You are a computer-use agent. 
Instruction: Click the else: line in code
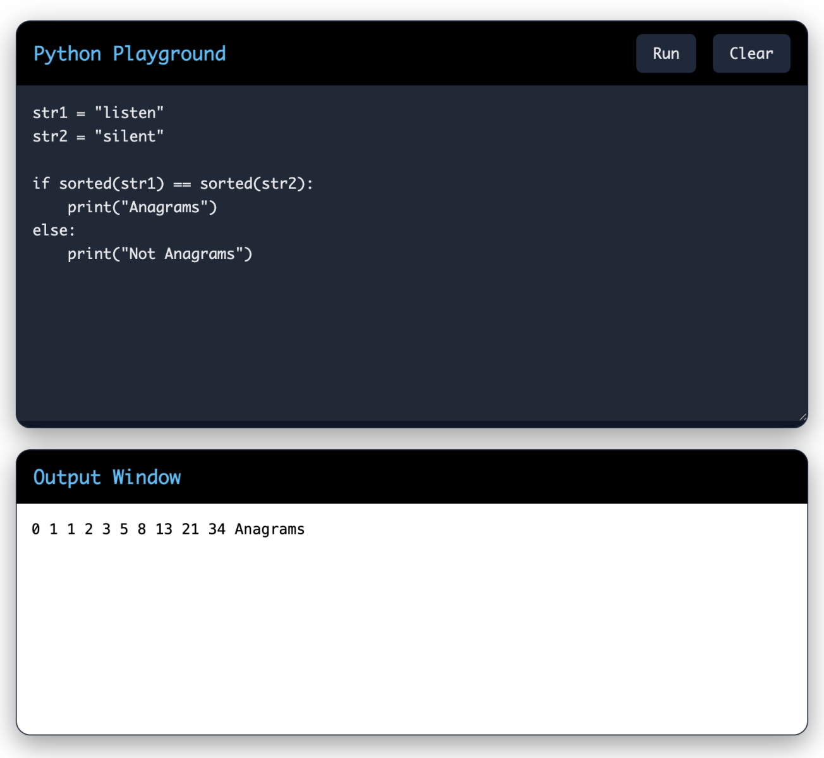[x=54, y=230]
